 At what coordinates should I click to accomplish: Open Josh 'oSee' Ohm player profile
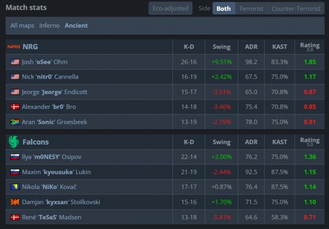(x=45, y=62)
